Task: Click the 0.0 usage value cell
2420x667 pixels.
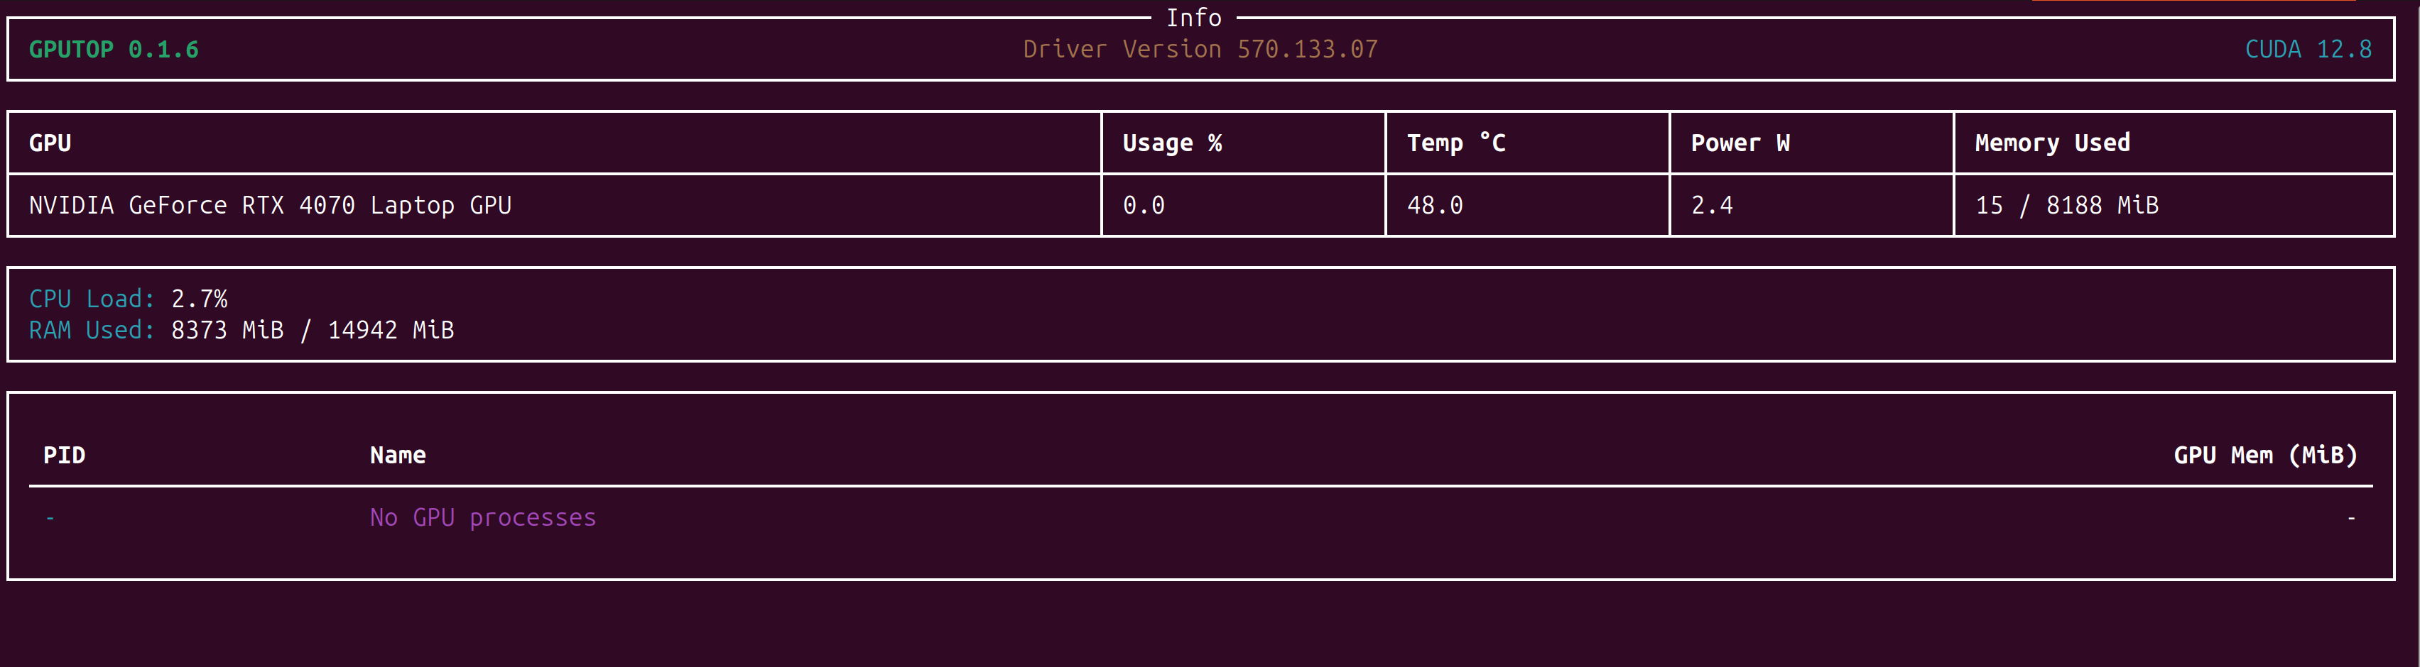Action: point(1144,206)
